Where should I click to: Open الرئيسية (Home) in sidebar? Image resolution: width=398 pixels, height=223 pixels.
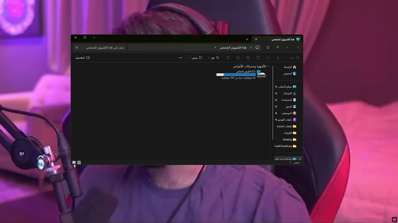[x=290, y=67]
